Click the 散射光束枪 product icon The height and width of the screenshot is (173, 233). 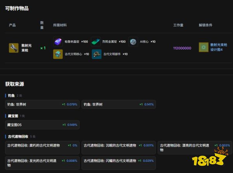tap(14, 48)
